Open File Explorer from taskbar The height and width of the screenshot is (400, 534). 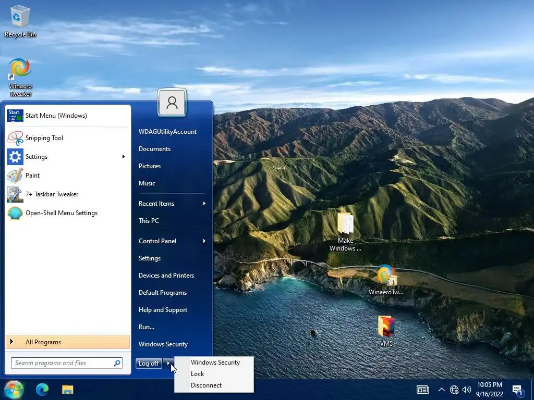click(x=67, y=390)
